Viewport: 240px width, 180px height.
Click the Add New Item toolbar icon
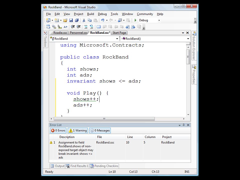click(57, 20)
